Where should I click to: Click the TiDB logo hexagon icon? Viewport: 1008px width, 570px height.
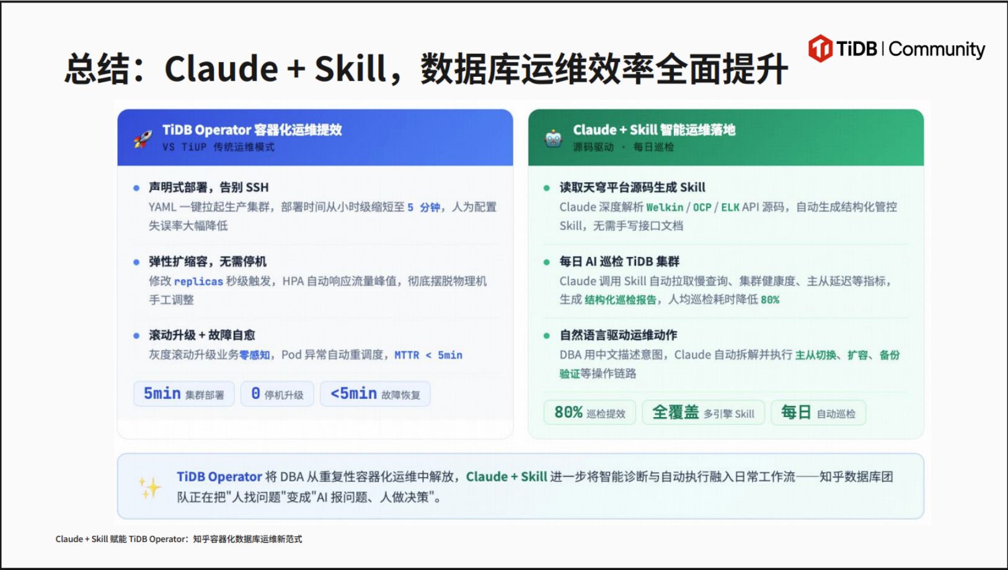[820, 48]
